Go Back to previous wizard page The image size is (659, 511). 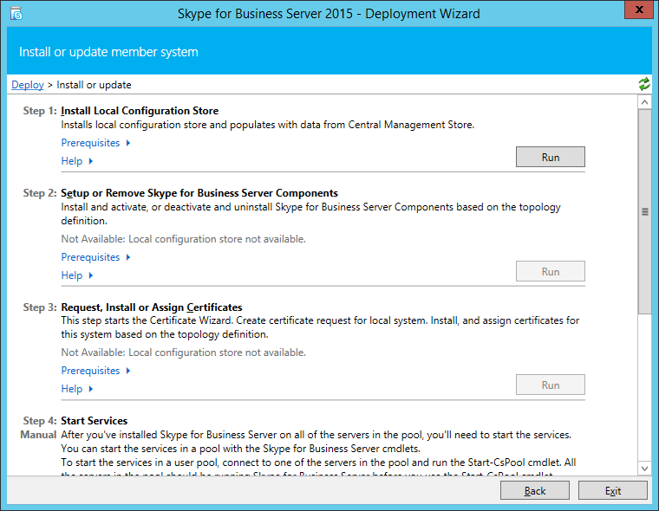click(535, 490)
